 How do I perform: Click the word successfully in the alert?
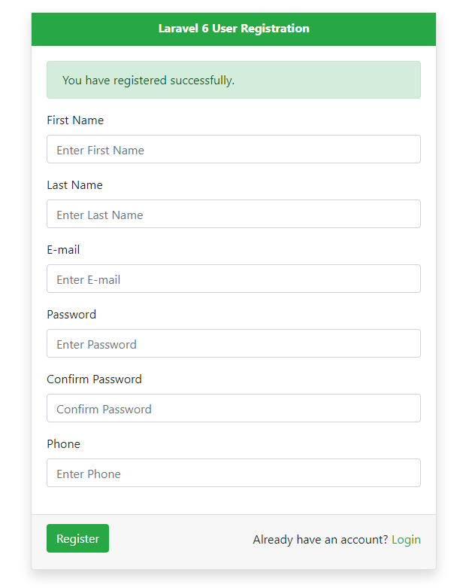pyautogui.click(x=202, y=81)
